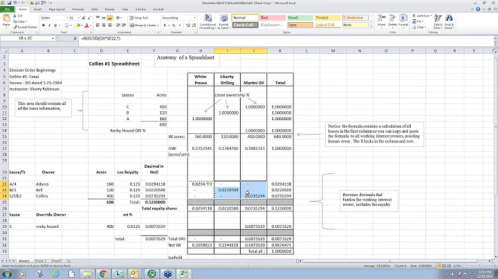Click the Cut scissors icon

click(x=15, y=16)
